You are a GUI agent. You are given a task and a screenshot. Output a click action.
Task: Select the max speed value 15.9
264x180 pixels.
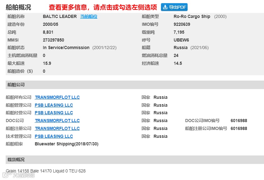click(47, 63)
